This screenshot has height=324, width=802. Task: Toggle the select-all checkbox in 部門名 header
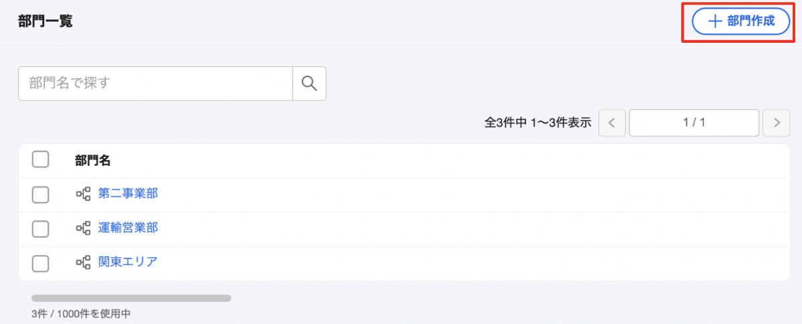click(x=40, y=160)
